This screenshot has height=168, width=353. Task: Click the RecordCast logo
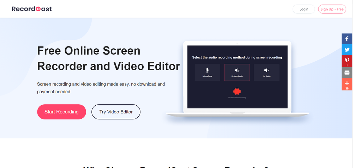pos(32,9)
